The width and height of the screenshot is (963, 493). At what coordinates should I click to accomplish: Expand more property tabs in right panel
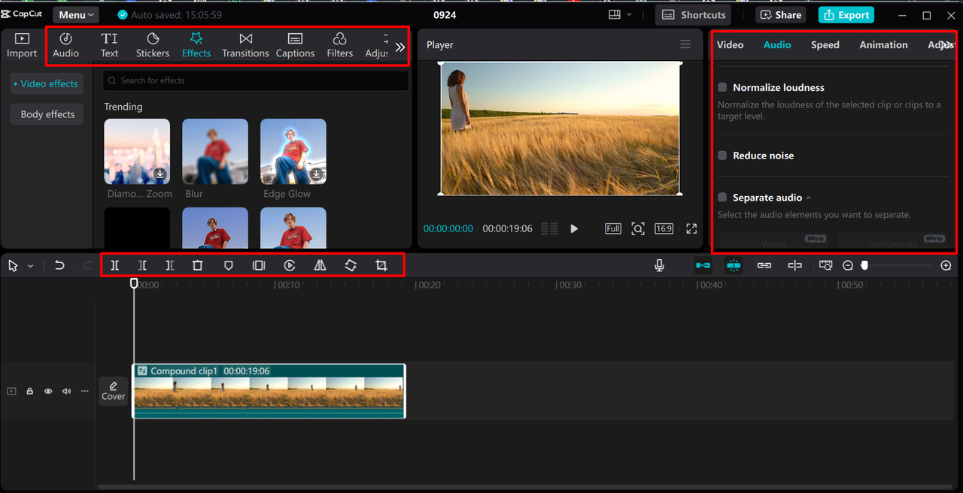tap(946, 45)
